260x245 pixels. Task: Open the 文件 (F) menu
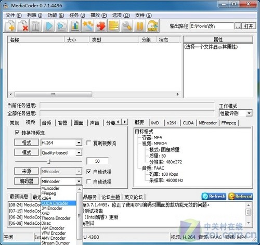tap(14, 15)
